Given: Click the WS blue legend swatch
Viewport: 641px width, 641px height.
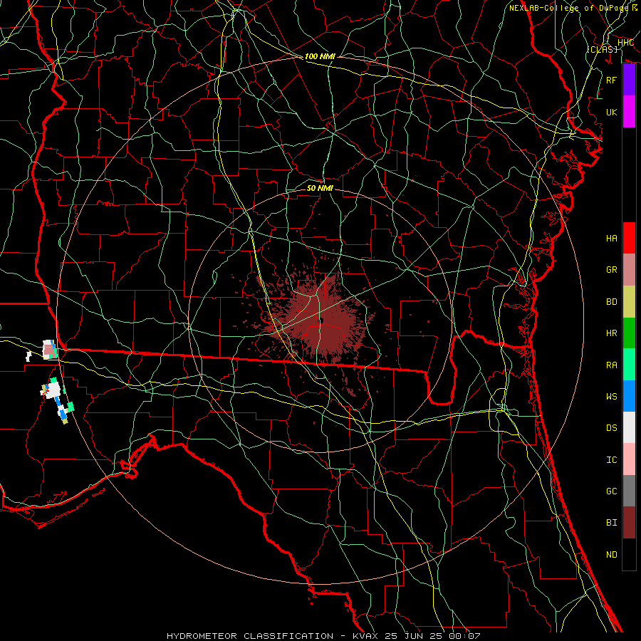Looking at the screenshot, I should 629,396.
